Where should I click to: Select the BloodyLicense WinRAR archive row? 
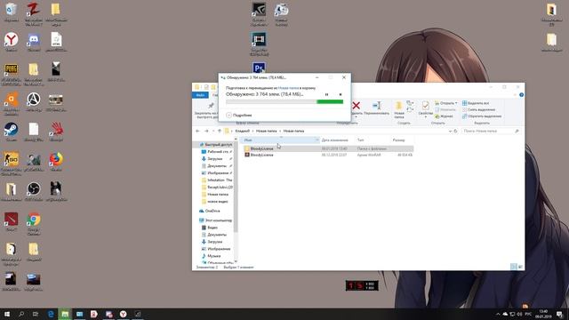(328, 155)
